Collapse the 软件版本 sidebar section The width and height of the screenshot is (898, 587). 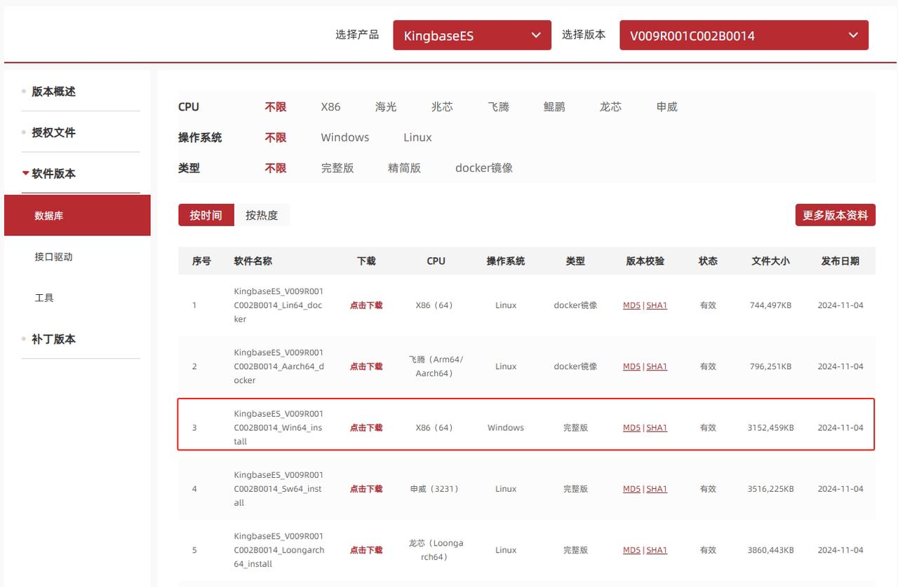[53, 174]
